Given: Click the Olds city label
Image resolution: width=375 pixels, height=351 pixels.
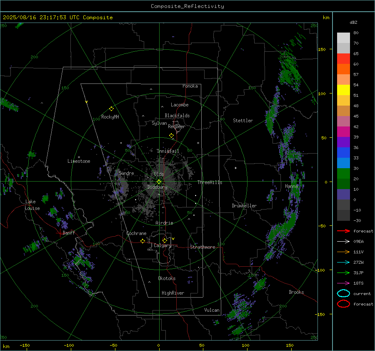Looking at the screenshot, I should point(159,174).
